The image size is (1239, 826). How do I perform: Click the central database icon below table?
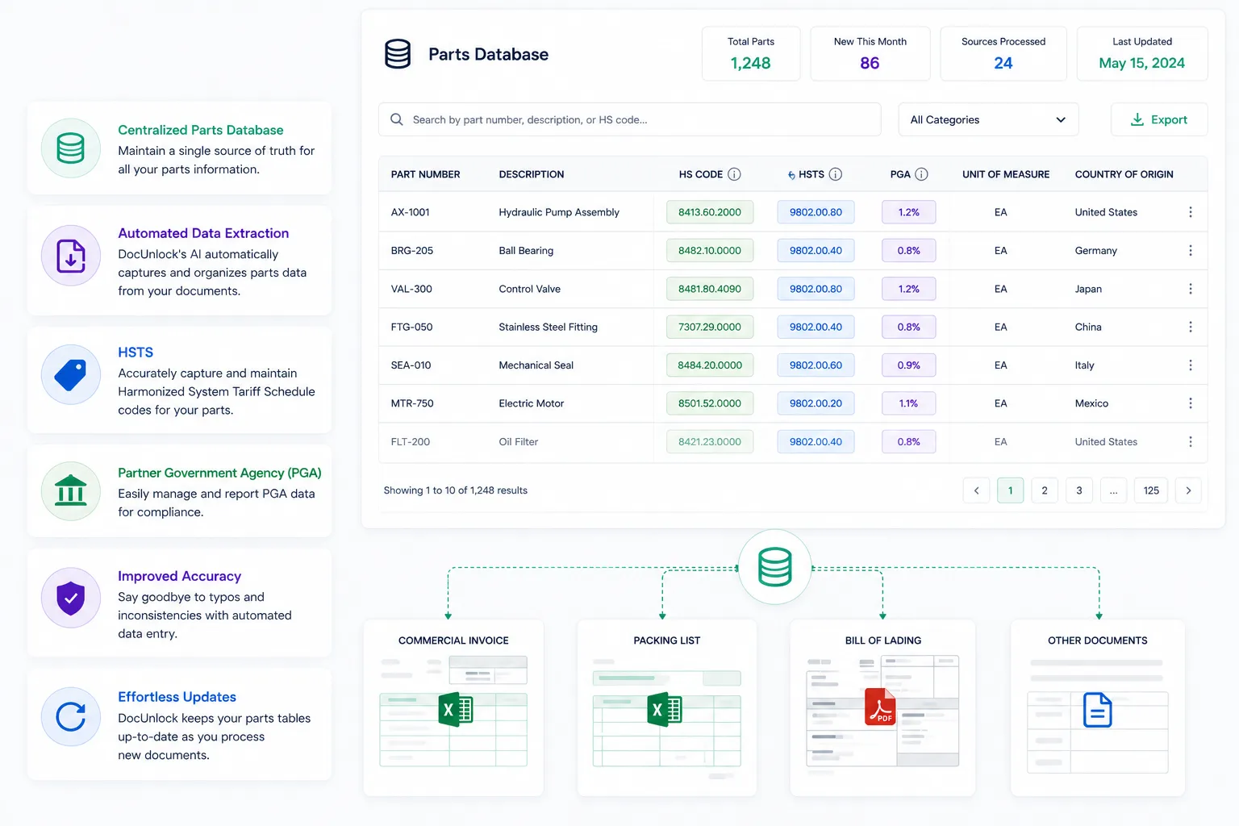pos(775,567)
